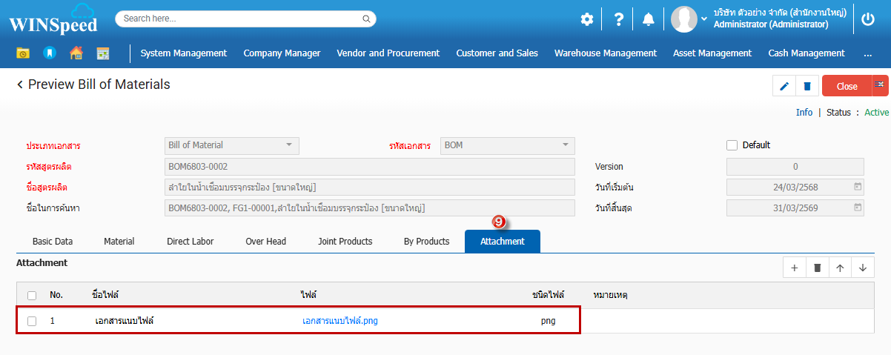
Task: Select all attachments via header checkbox
Action: pos(32,296)
